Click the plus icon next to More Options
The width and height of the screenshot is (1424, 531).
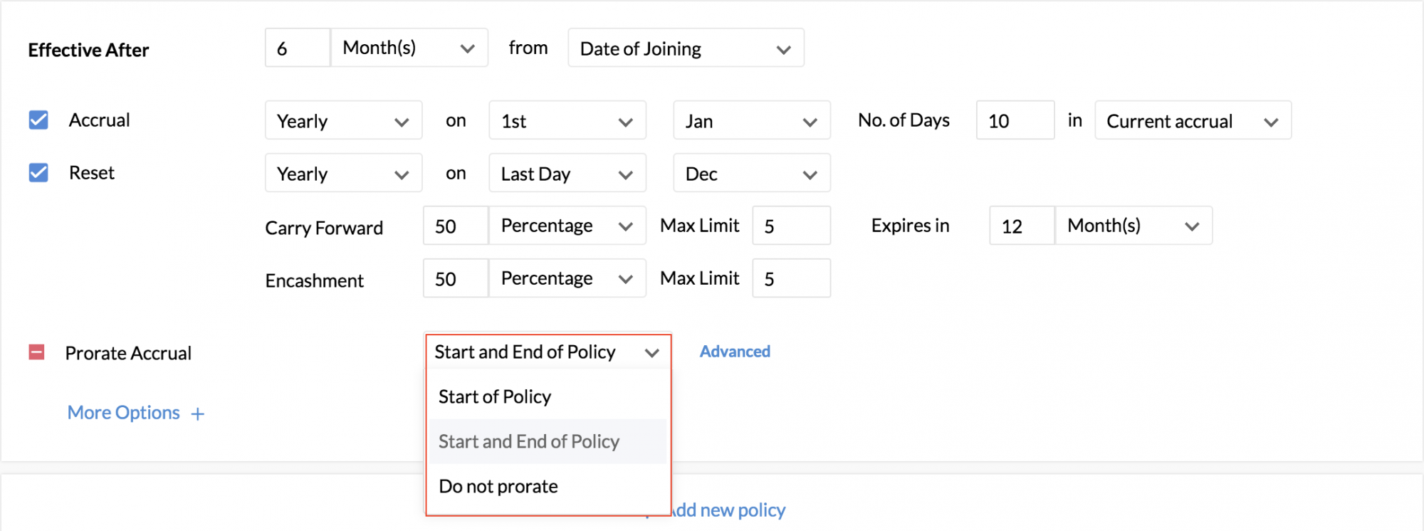click(x=198, y=414)
